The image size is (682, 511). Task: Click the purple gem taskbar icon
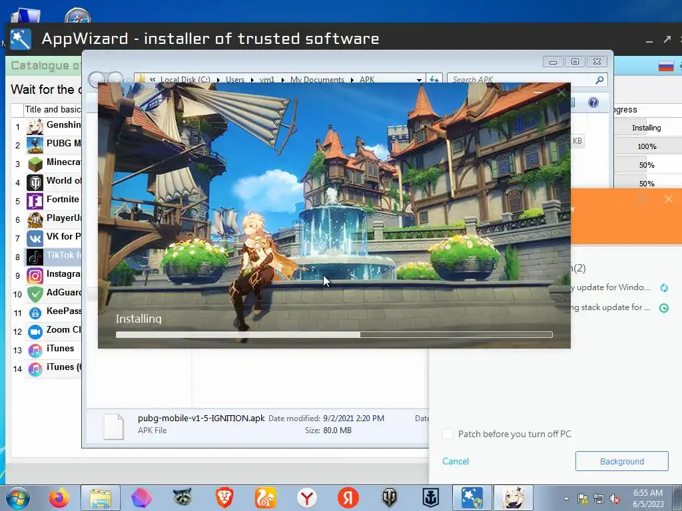click(x=141, y=498)
